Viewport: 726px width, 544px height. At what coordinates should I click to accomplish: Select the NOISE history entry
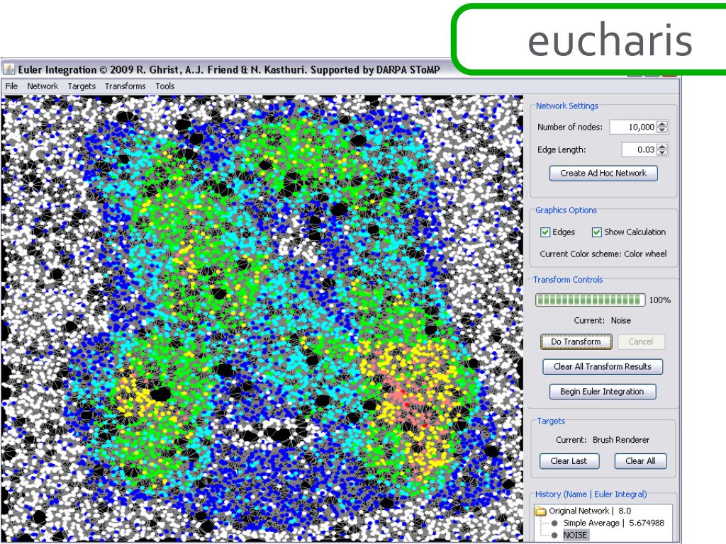(575, 535)
